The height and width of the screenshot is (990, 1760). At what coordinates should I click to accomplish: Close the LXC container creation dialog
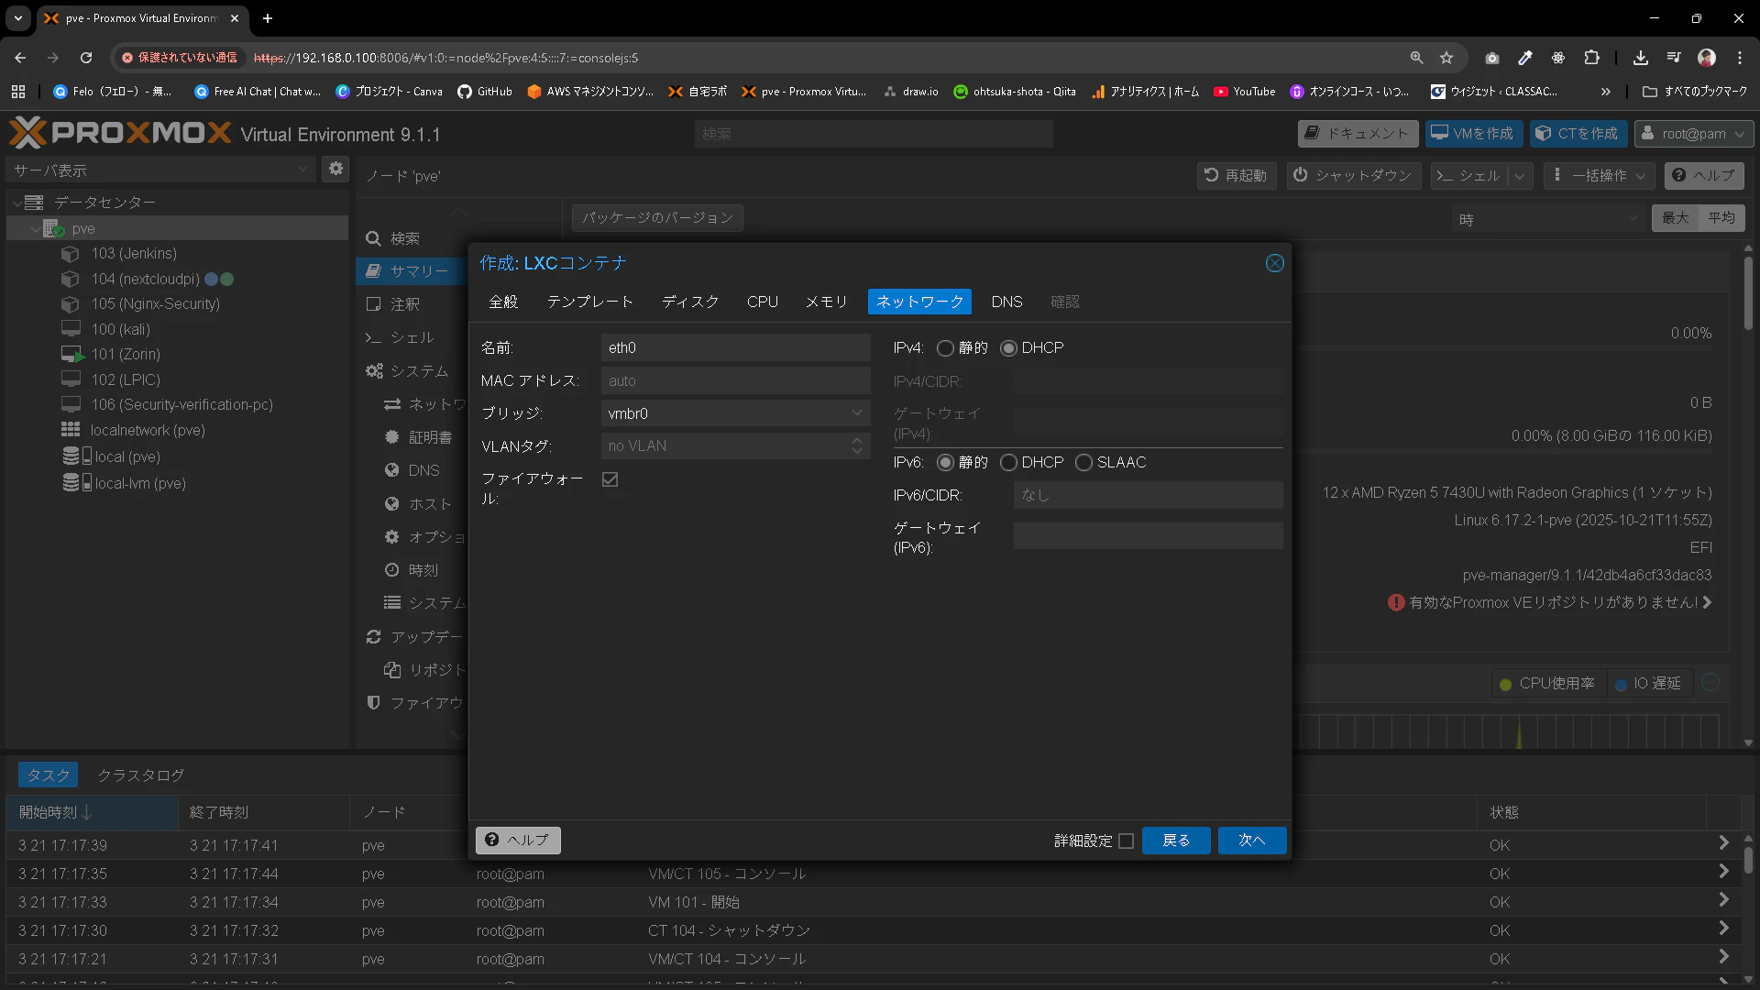tap(1274, 263)
